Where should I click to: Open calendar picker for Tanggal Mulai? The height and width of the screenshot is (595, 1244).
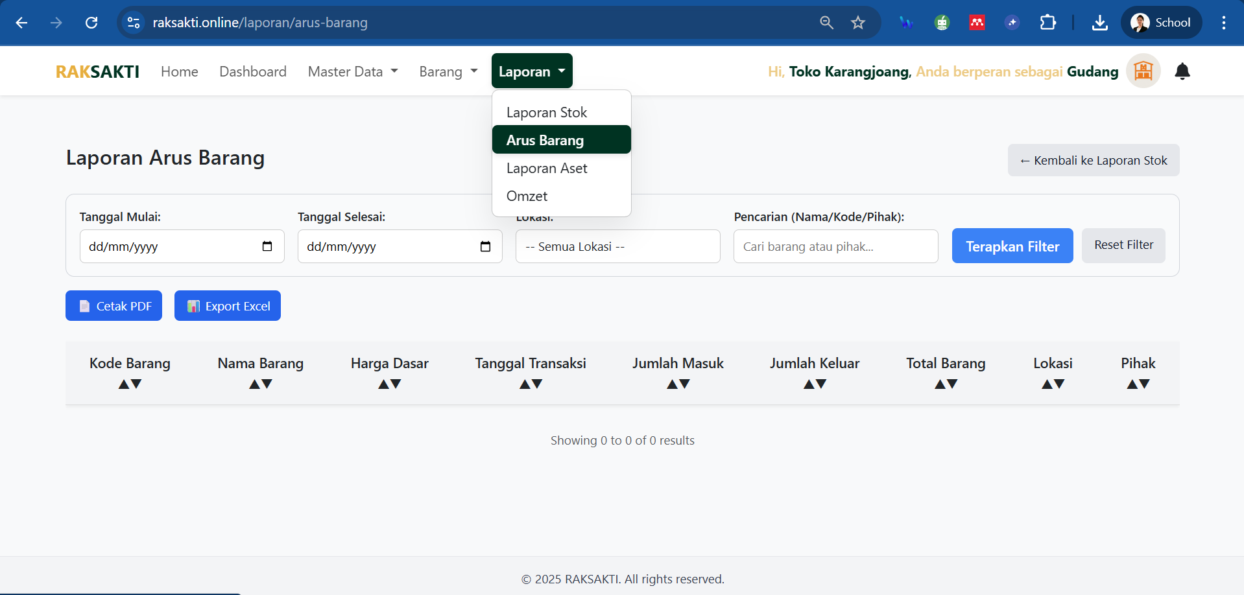267,246
